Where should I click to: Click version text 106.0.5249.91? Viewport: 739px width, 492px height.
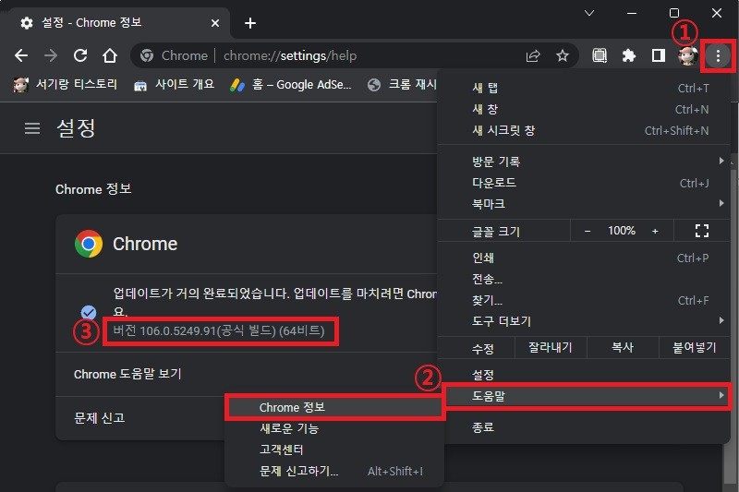[x=218, y=330]
